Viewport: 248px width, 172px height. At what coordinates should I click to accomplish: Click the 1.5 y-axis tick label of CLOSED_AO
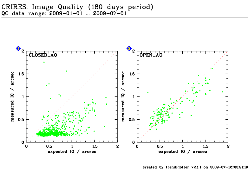pyautogui.click(x=21, y=74)
